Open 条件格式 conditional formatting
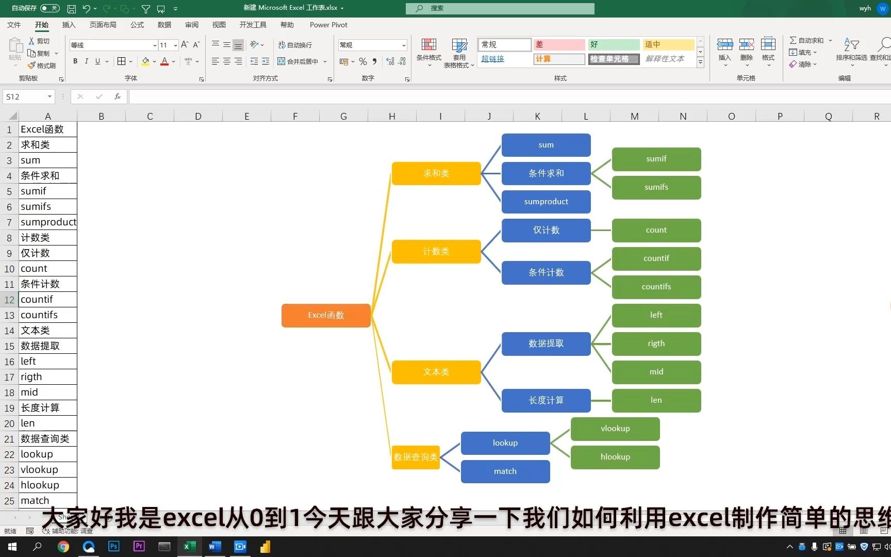This screenshot has width=891, height=557. (x=429, y=53)
